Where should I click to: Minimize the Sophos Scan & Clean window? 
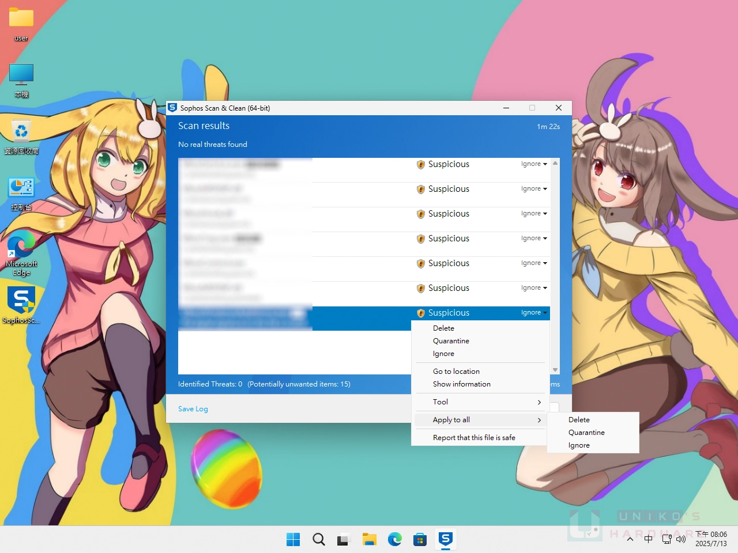point(506,108)
